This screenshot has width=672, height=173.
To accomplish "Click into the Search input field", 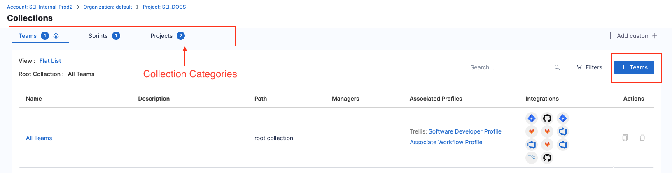I will pos(509,67).
